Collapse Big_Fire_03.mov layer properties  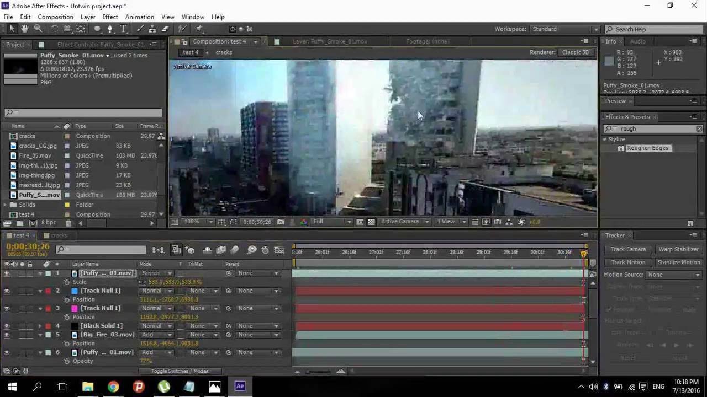pyautogui.click(x=40, y=335)
